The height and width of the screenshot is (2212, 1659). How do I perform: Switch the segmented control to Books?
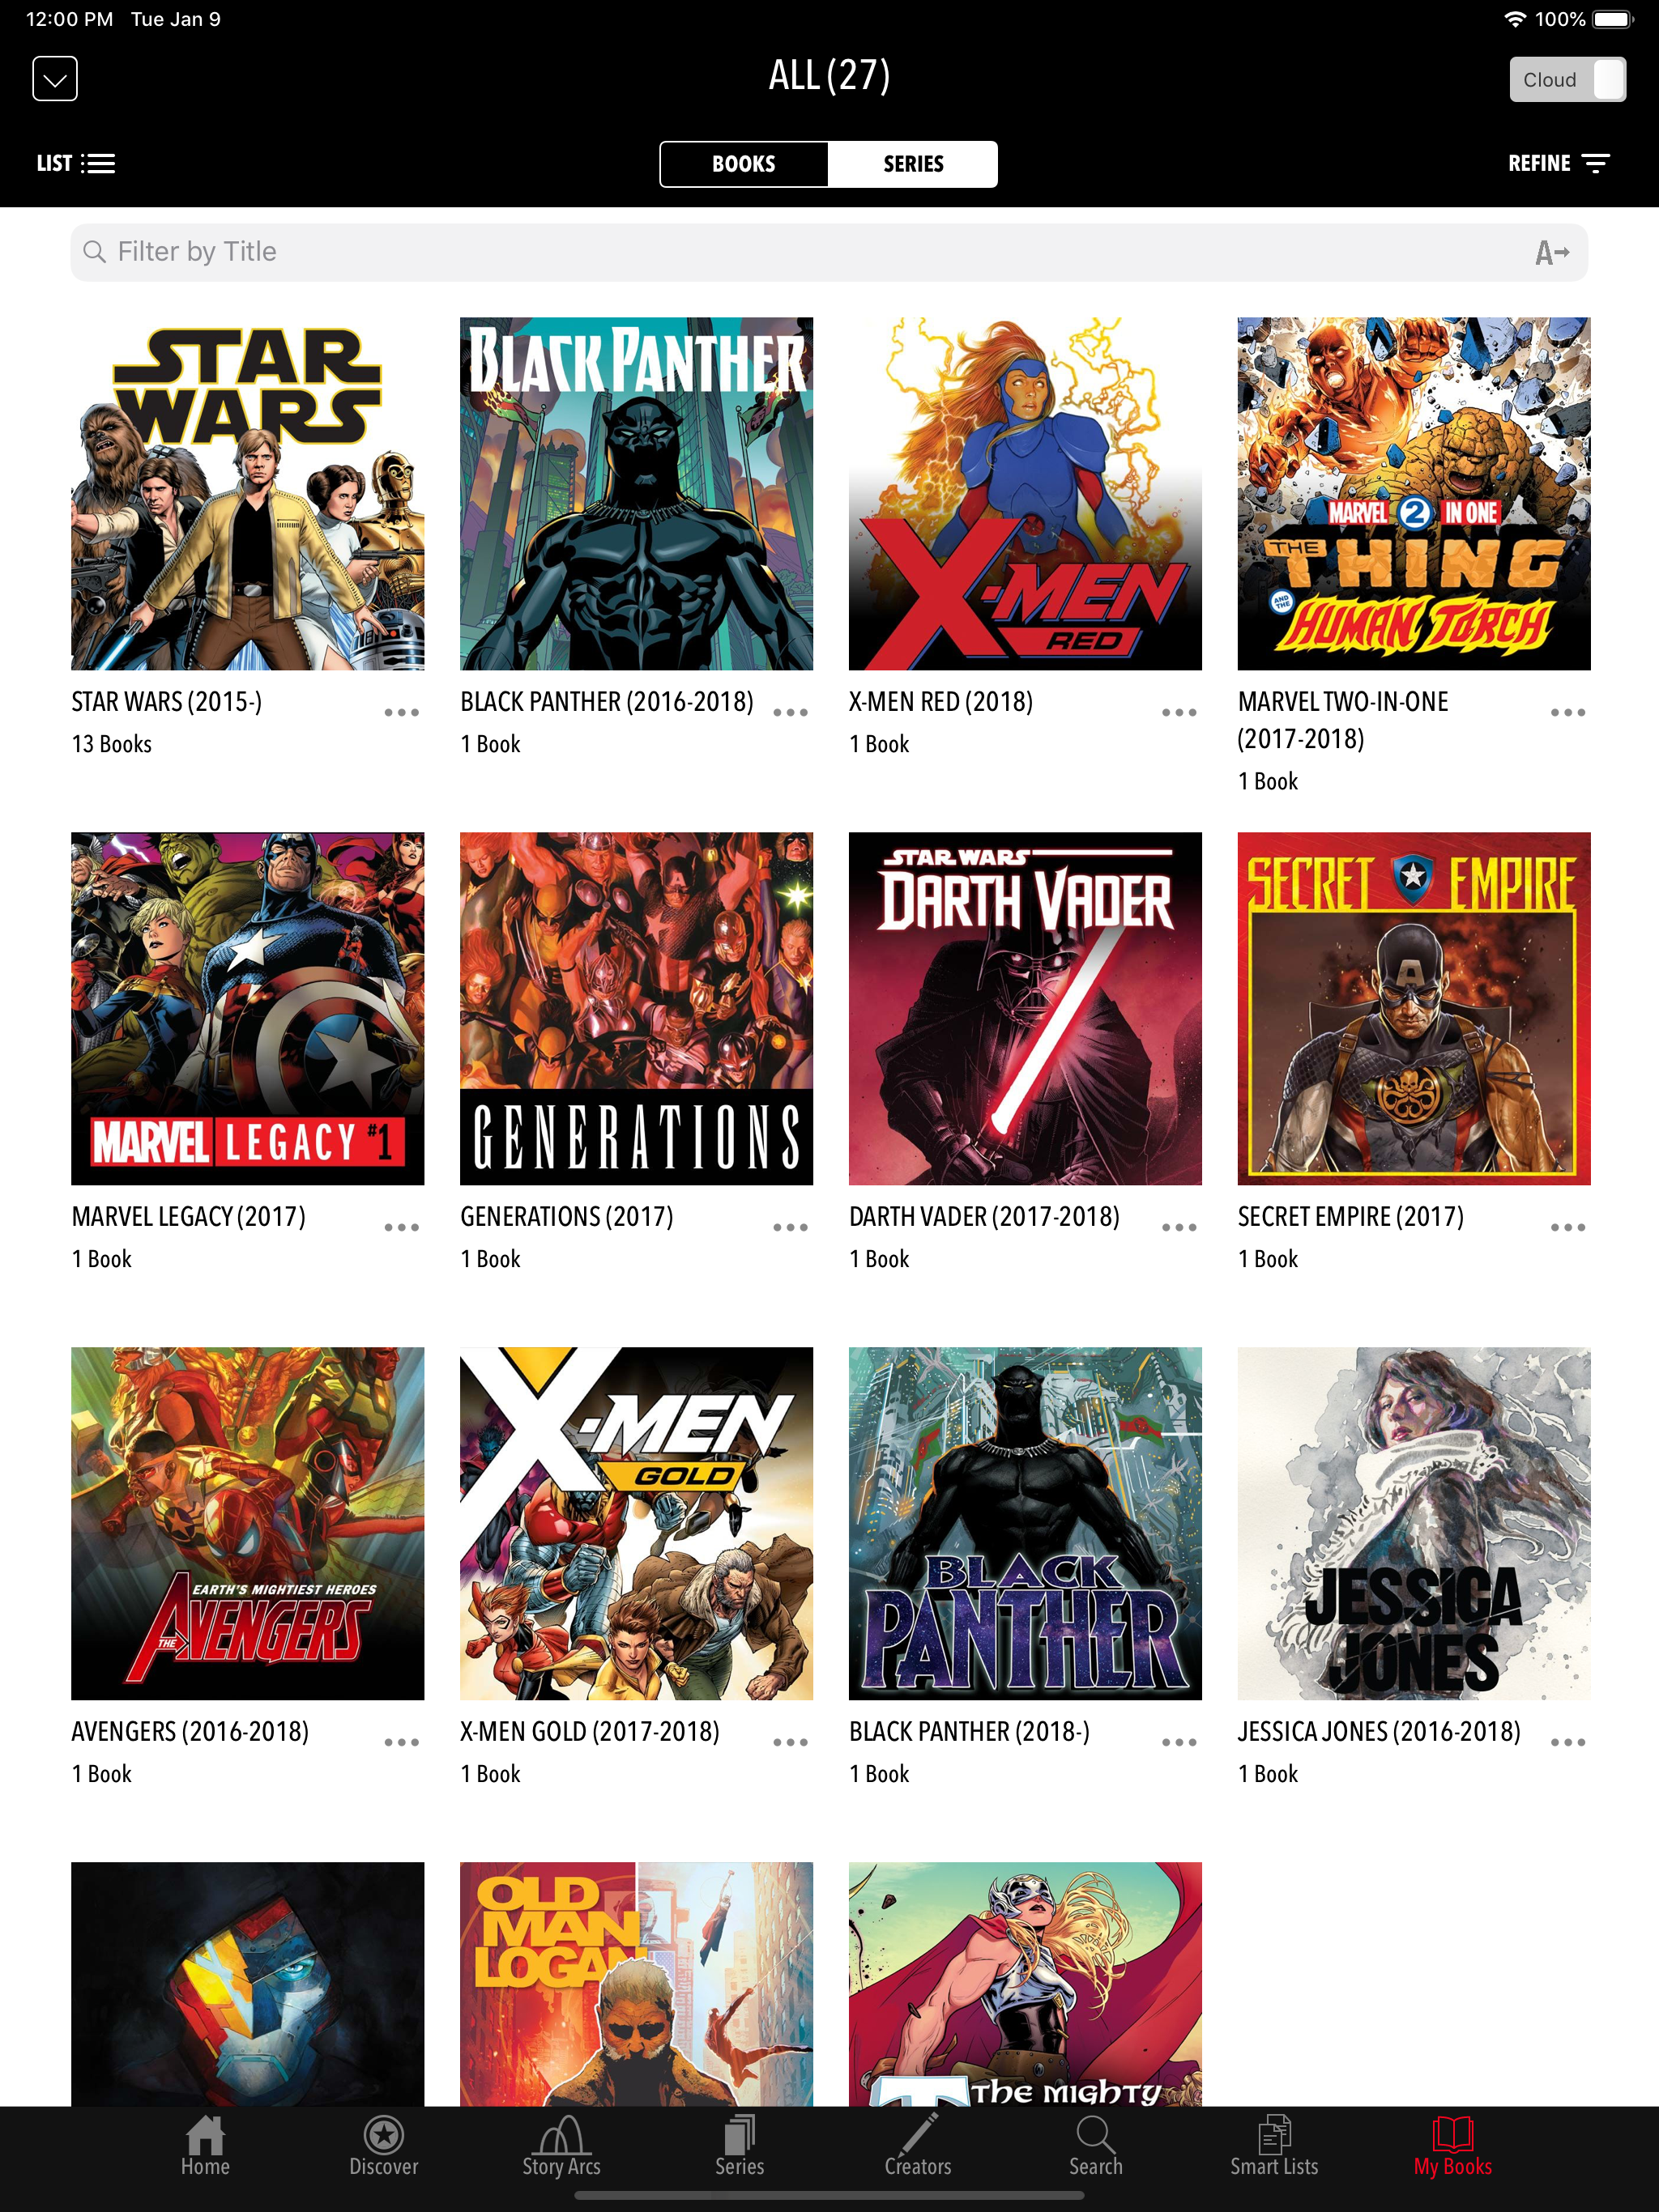(x=744, y=164)
